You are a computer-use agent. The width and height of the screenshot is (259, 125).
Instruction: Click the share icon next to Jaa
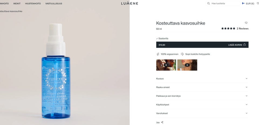(162, 122)
